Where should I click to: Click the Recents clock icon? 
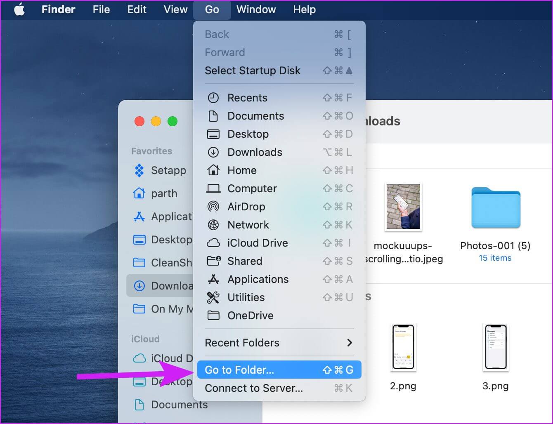[x=213, y=98]
